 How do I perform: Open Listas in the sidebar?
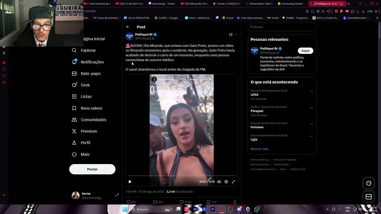click(x=82, y=97)
